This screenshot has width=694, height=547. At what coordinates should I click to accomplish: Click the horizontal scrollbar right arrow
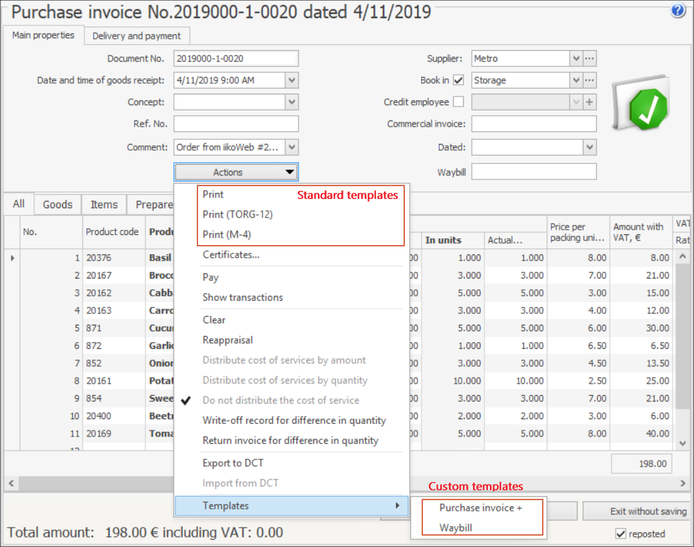pyautogui.click(x=683, y=483)
